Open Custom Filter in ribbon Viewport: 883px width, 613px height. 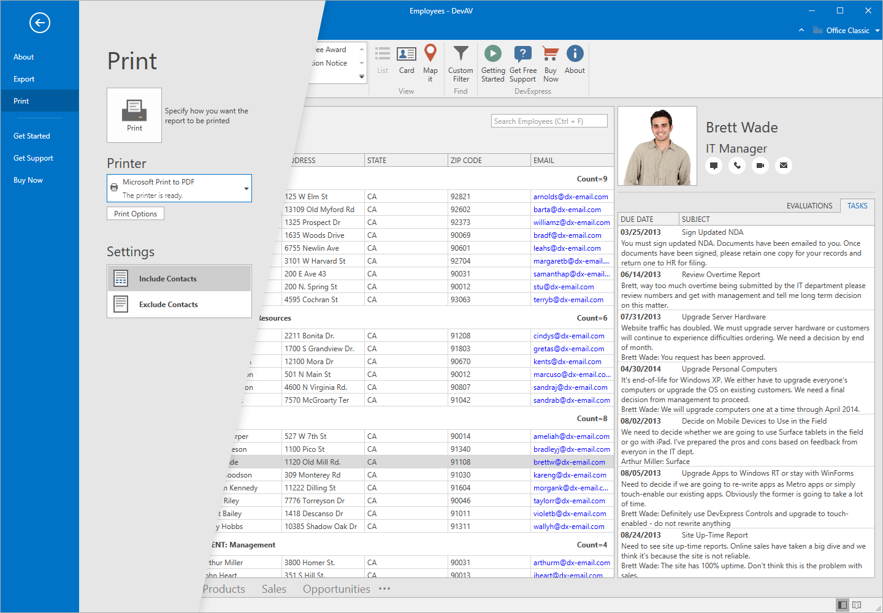point(461,62)
